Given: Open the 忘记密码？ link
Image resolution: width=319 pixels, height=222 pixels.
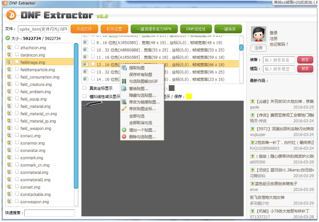Looking at the screenshot, I should [x=279, y=44].
